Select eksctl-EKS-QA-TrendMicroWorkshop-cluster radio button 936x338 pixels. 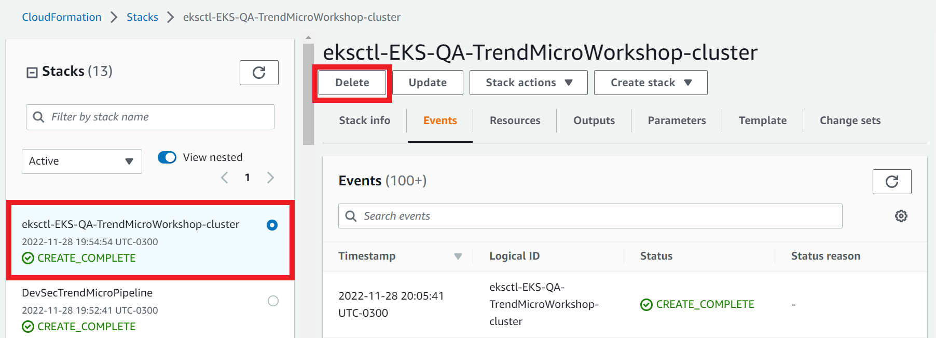(x=272, y=225)
